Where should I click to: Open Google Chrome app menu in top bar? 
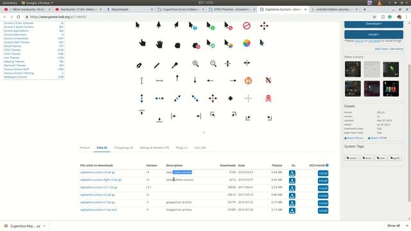tap(37, 3)
